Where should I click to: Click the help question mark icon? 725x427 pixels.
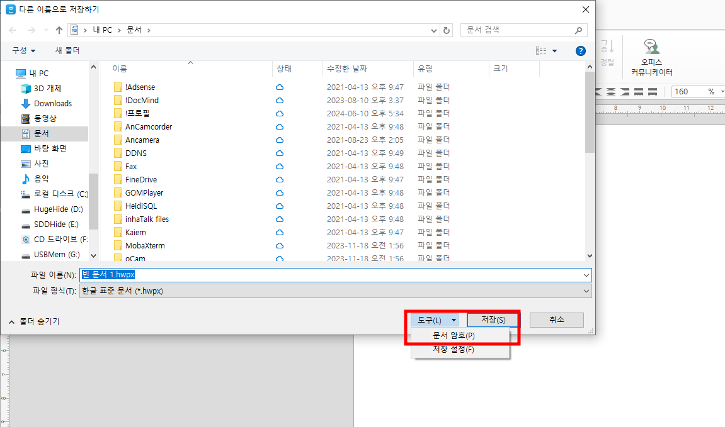point(580,51)
